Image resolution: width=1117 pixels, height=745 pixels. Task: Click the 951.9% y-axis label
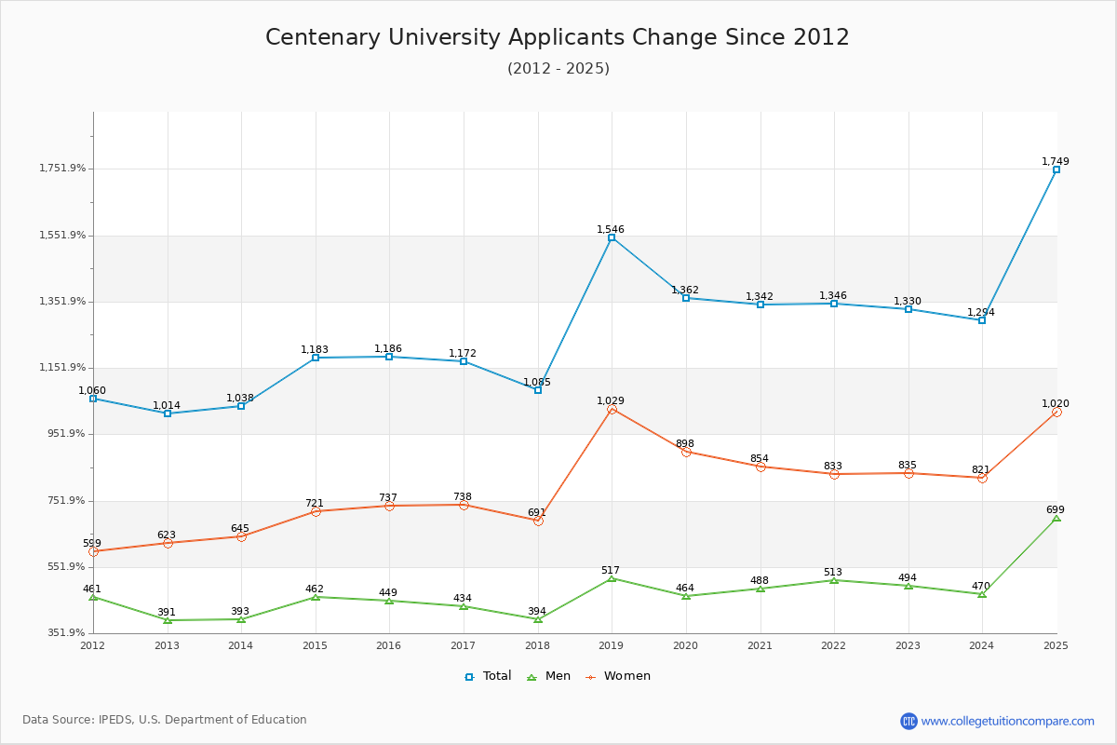pyautogui.click(x=67, y=434)
